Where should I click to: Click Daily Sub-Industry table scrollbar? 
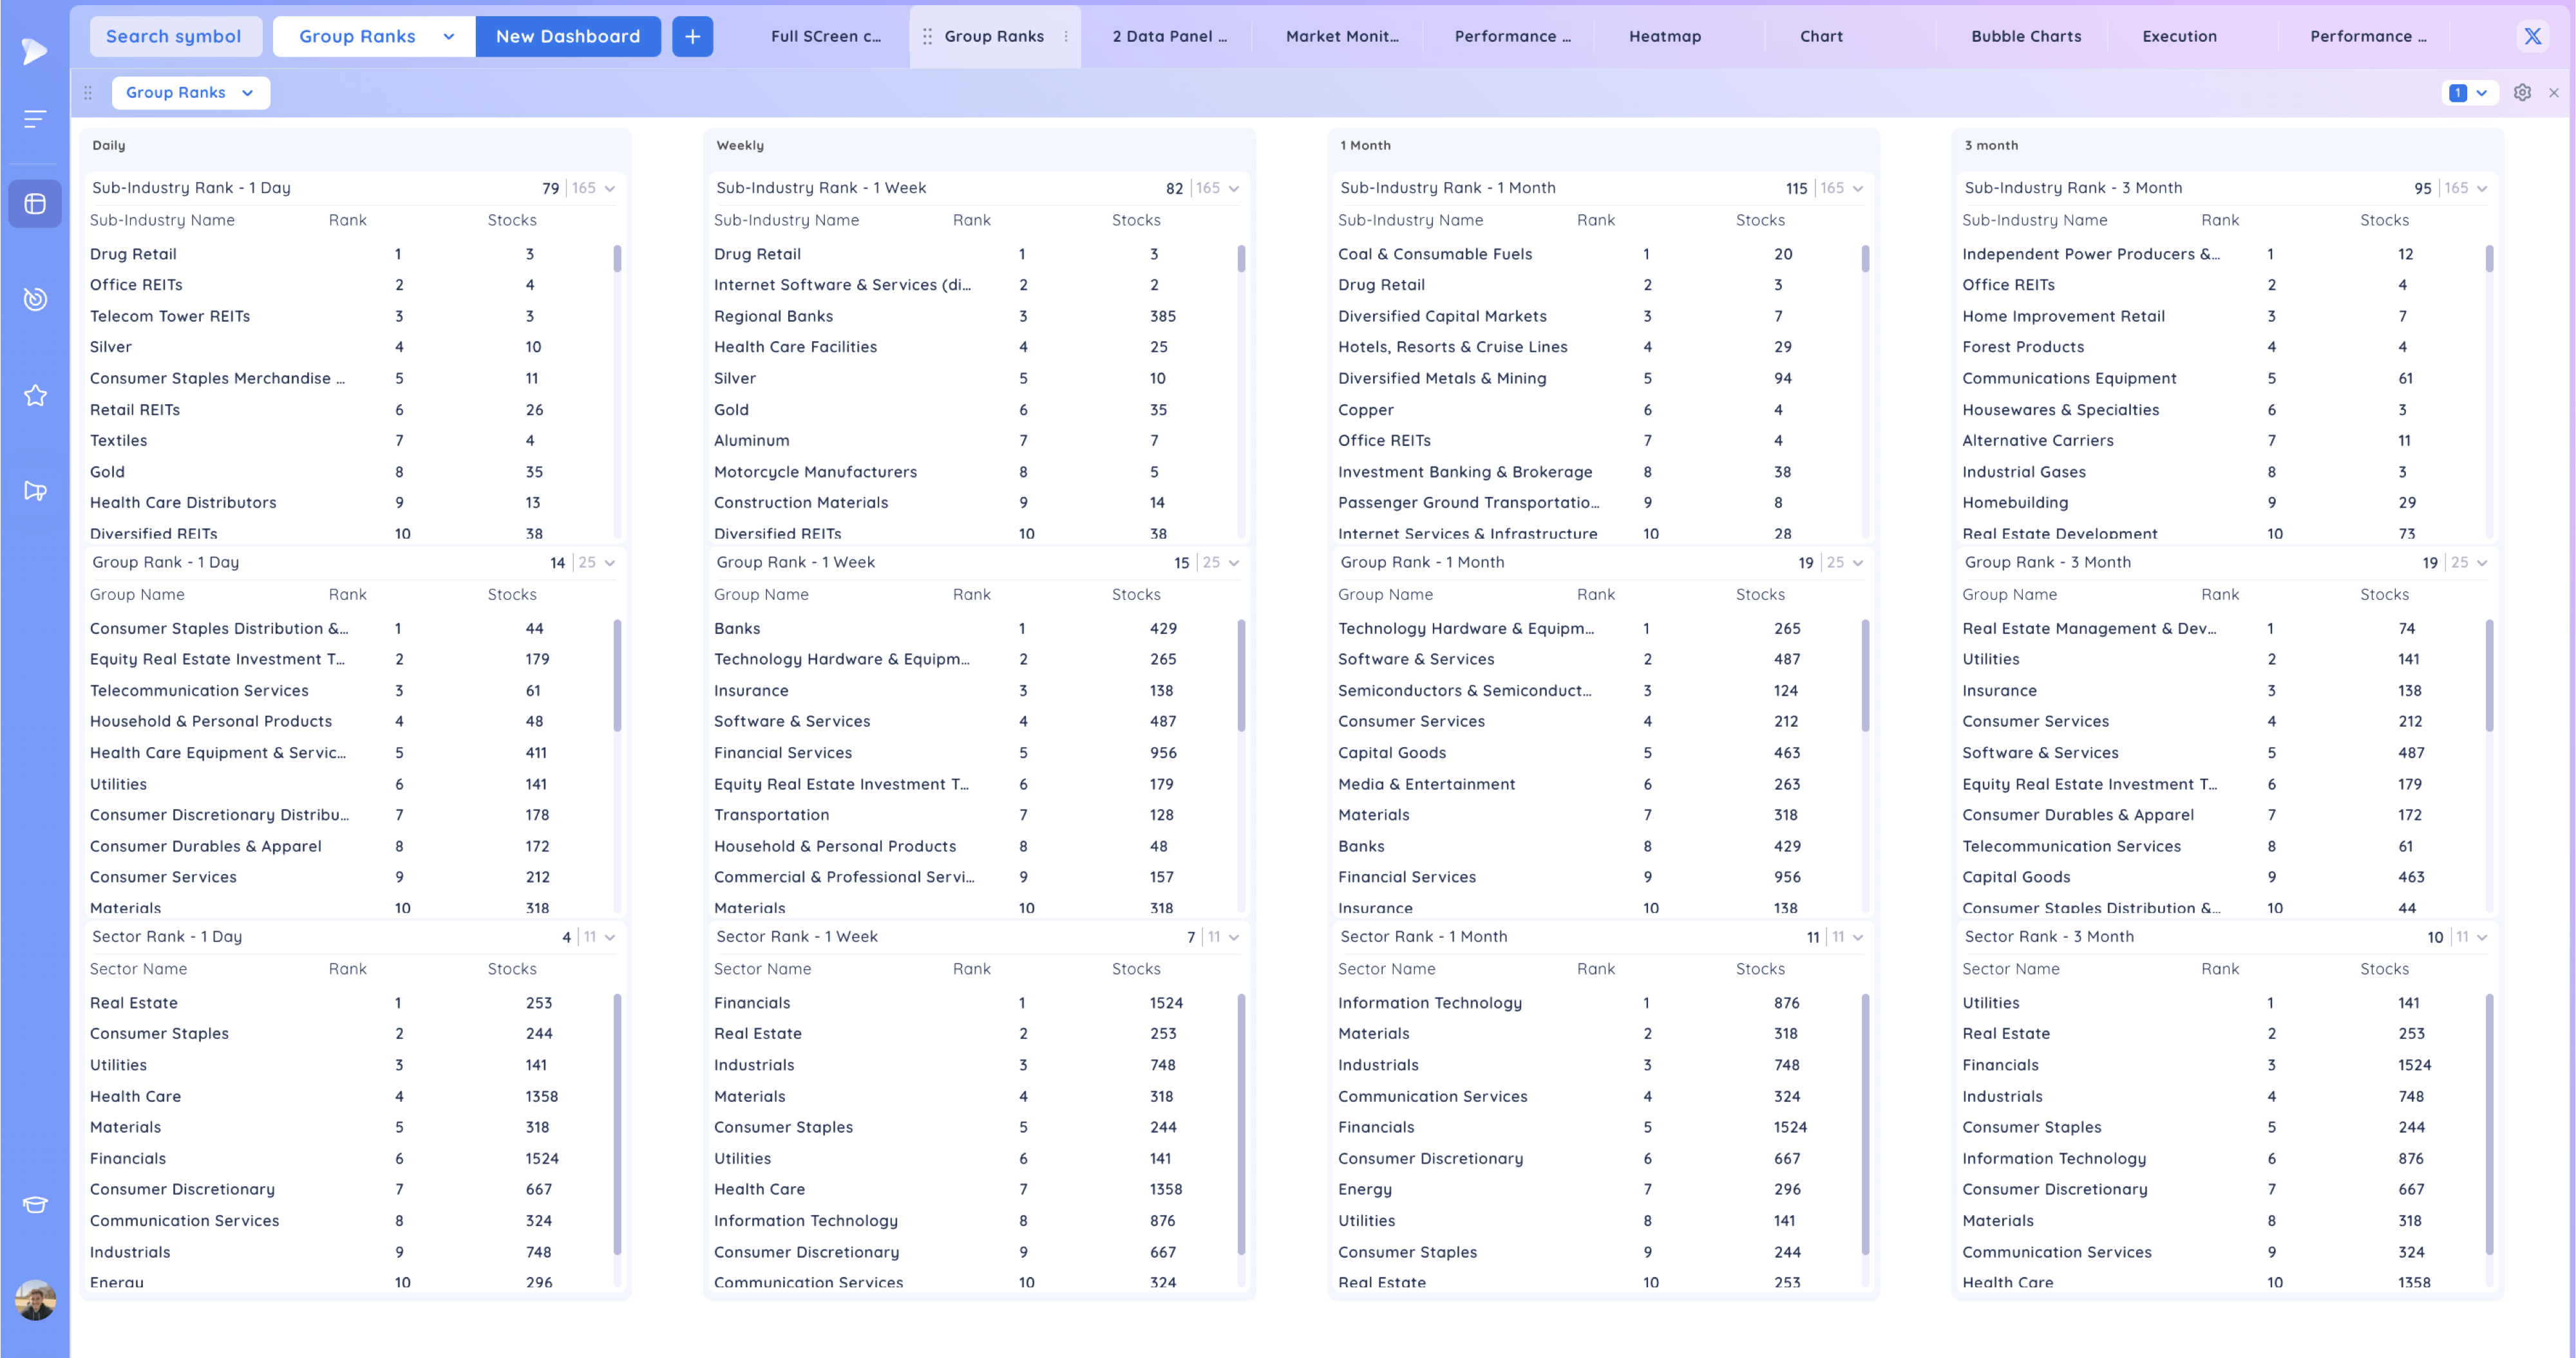coord(617,260)
